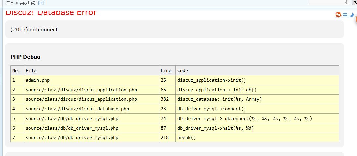The width and height of the screenshot is (357, 156).
Task: Click line number 65 cell
Action: tap(167, 90)
